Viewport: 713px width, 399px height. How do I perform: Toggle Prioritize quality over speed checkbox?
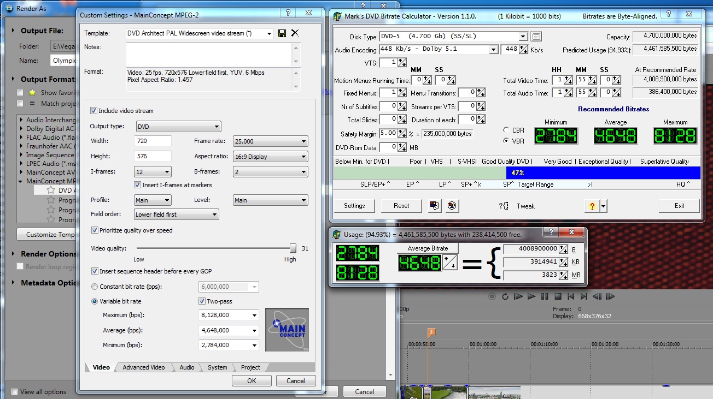(95, 230)
